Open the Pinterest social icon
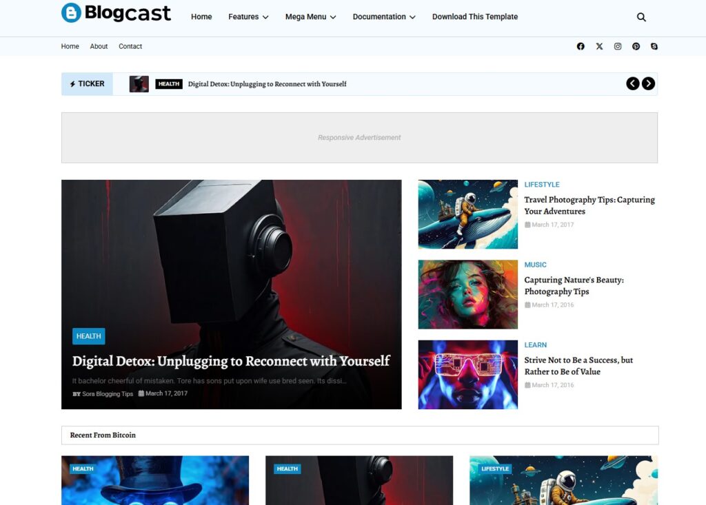The height and width of the screenshot is (505, 706). (x=636, y=46)
